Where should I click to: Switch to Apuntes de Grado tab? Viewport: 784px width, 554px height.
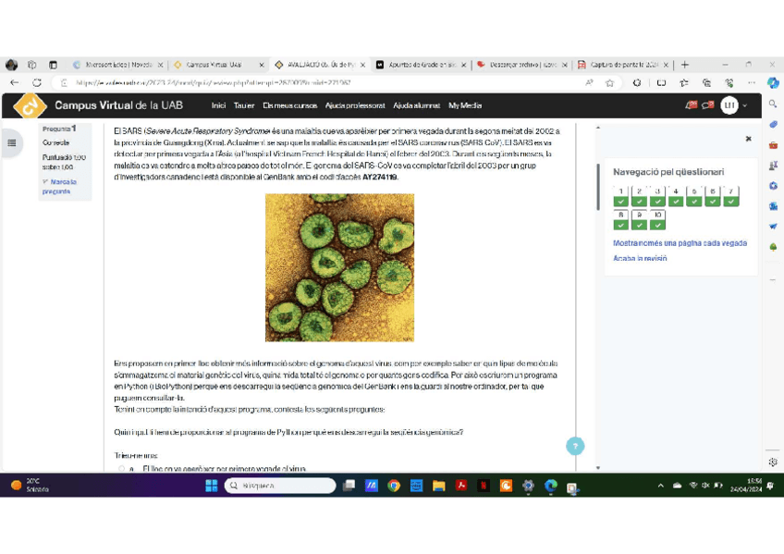[421, 65]
